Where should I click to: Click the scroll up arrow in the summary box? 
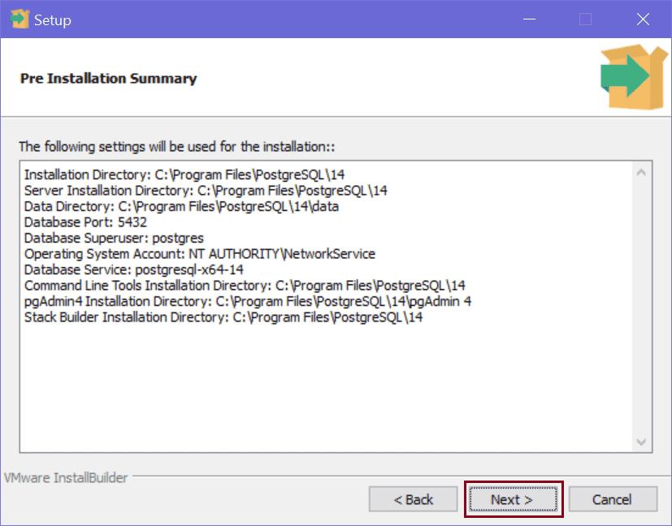point(641,173)
